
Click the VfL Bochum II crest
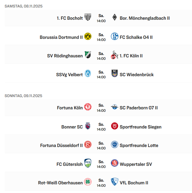point(114,182)
